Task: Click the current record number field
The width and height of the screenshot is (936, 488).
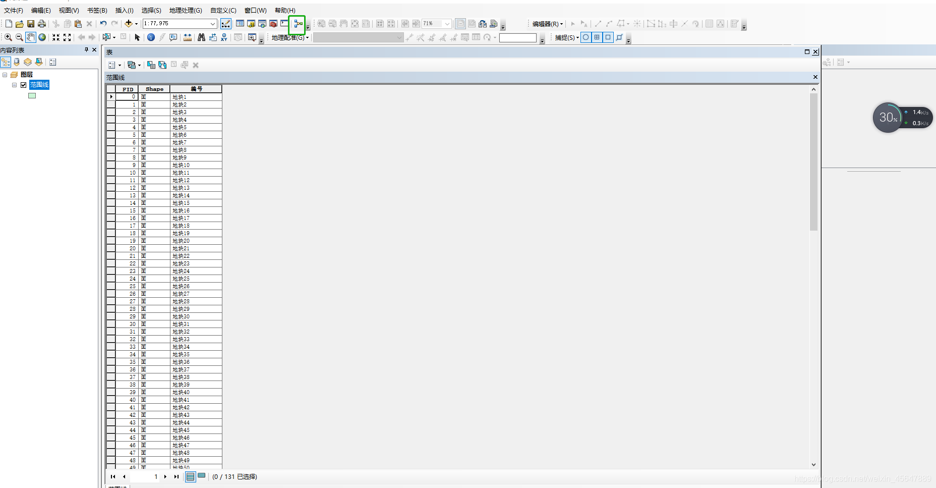Action: tap(145, 476)
